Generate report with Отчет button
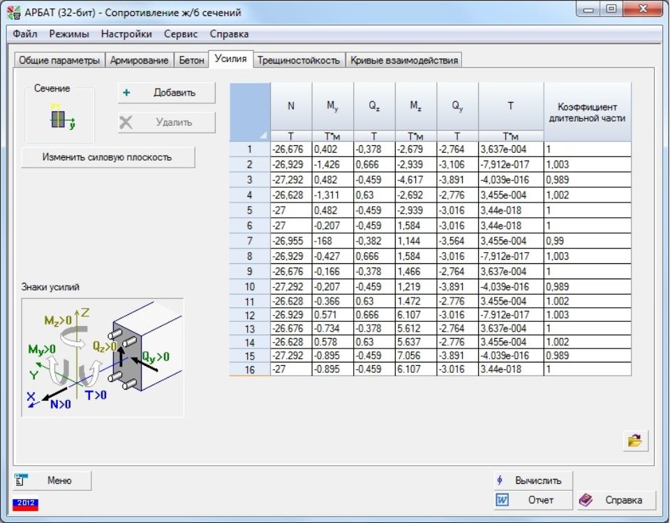670x523 pixels. 533,500
